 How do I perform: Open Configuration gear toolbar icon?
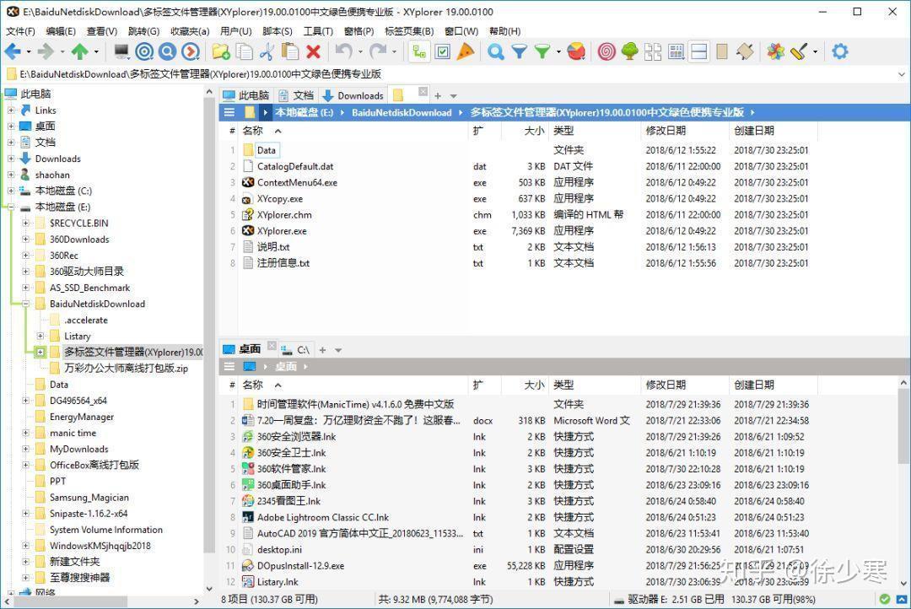point(840,51)
